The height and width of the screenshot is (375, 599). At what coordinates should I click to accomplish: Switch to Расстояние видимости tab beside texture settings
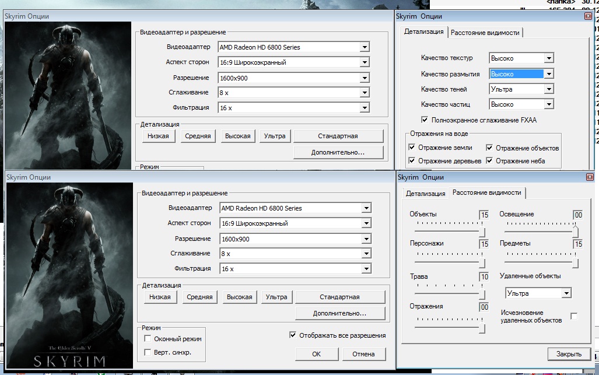coord(485,33)
